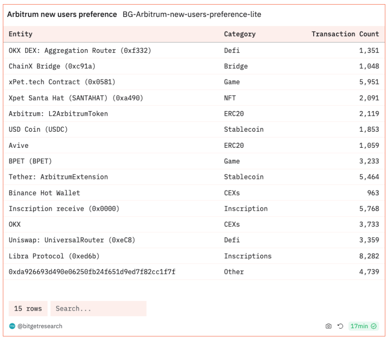This screenshot has height=341, width=389.
Task: Sort by the Category column header
Action: (240, 34)
